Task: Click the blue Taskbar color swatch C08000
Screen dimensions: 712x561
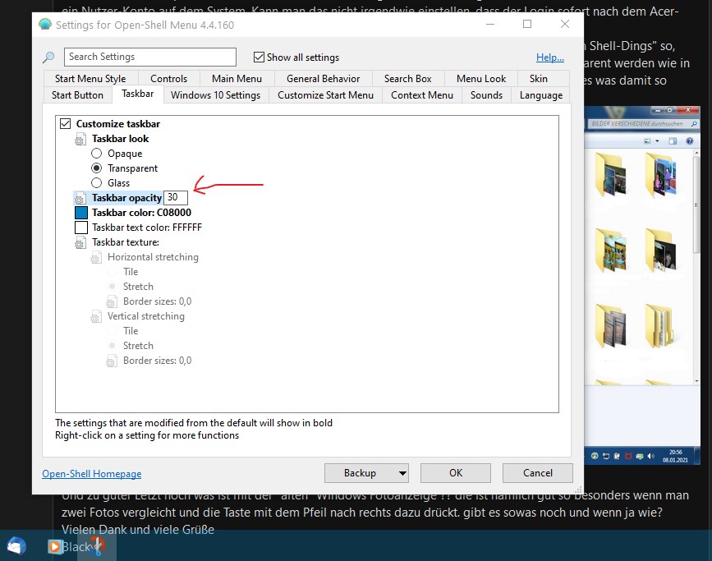Action: (80, 213)
